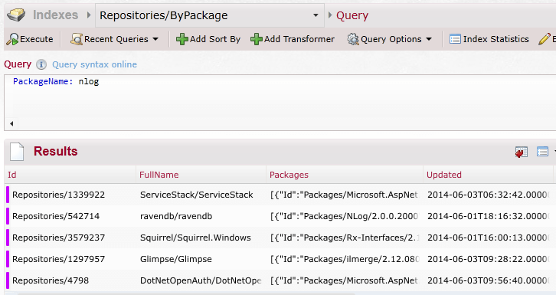Click the Query Options gear icon
The width and height of the screenshot is (556, 295).
tap(353, 39)
